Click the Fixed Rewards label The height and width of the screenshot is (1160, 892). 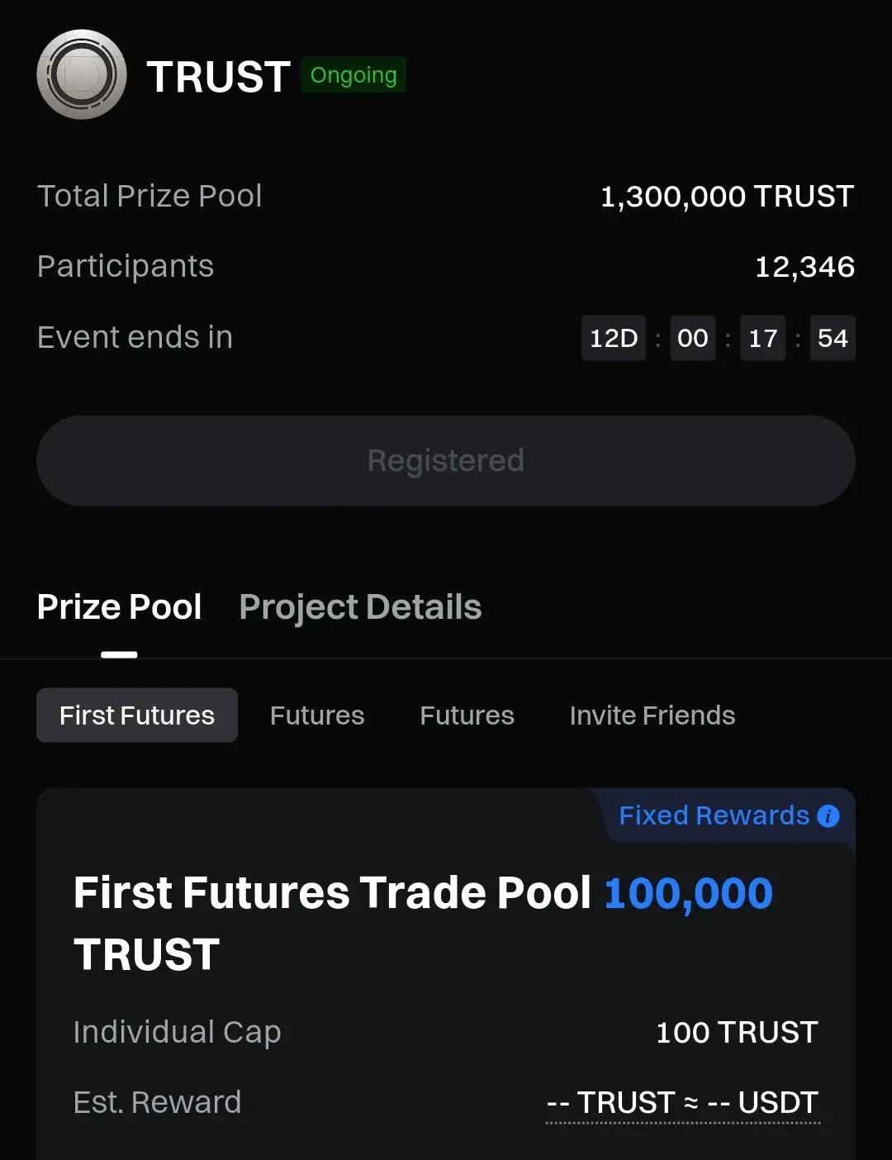714,816
